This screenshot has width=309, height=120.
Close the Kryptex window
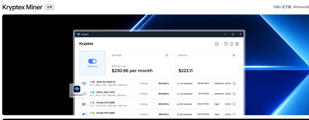point(240,34)
